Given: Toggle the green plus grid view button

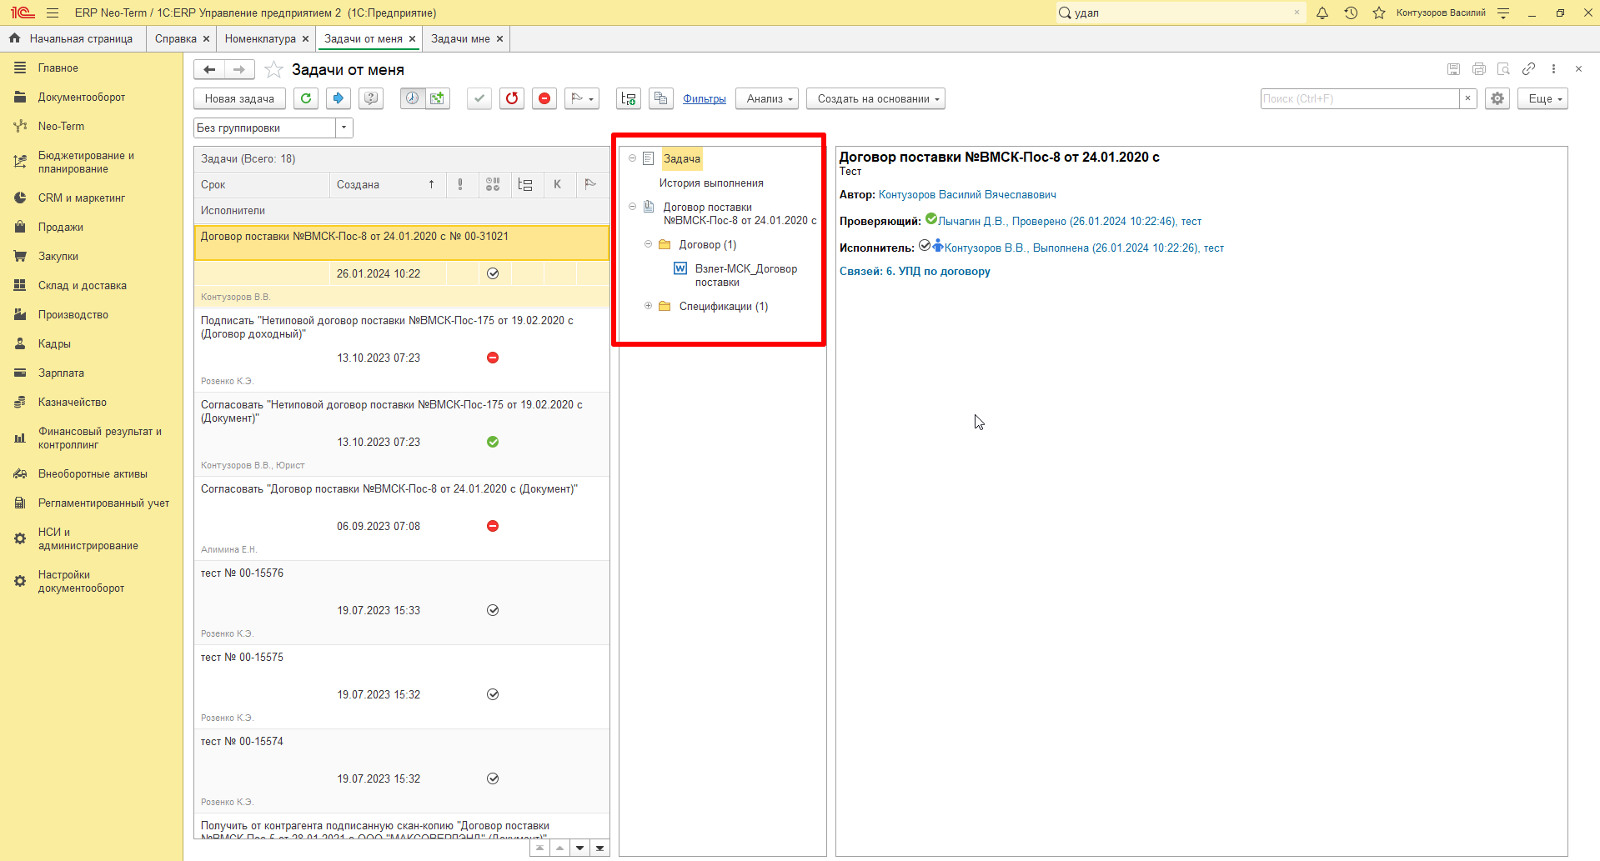Looking at the screenshot, I should click(438, 98).
